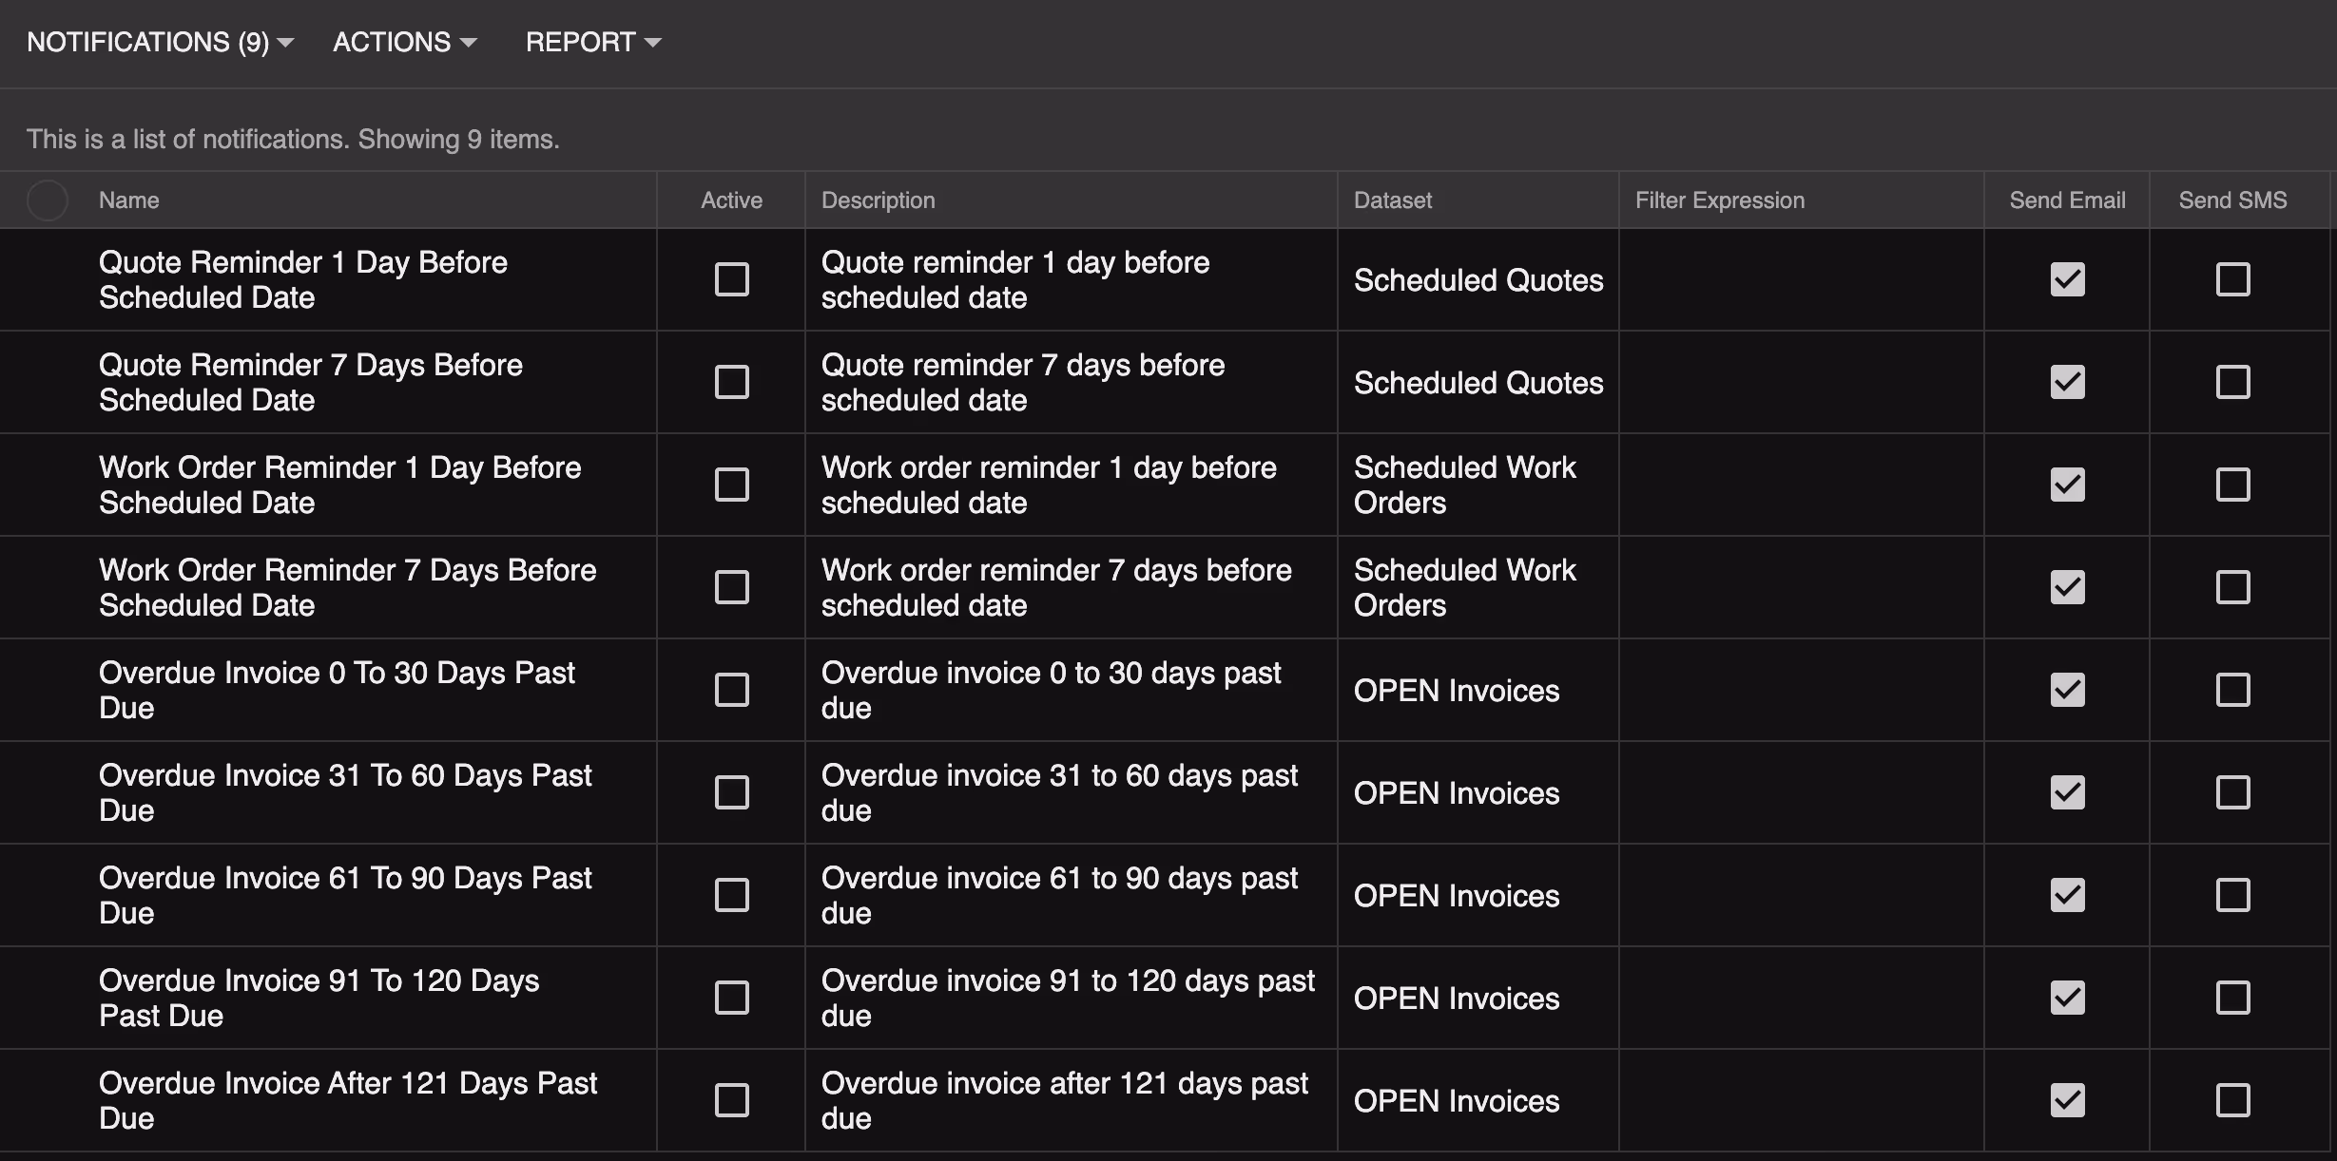Uncheck Send Email for Quote Reminder 1 Day
The height and width of the screenshot is (1161, 2337).
[2067, 279]
